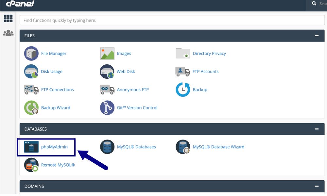Go to FTP Accounts link

(x=205, y=72)
